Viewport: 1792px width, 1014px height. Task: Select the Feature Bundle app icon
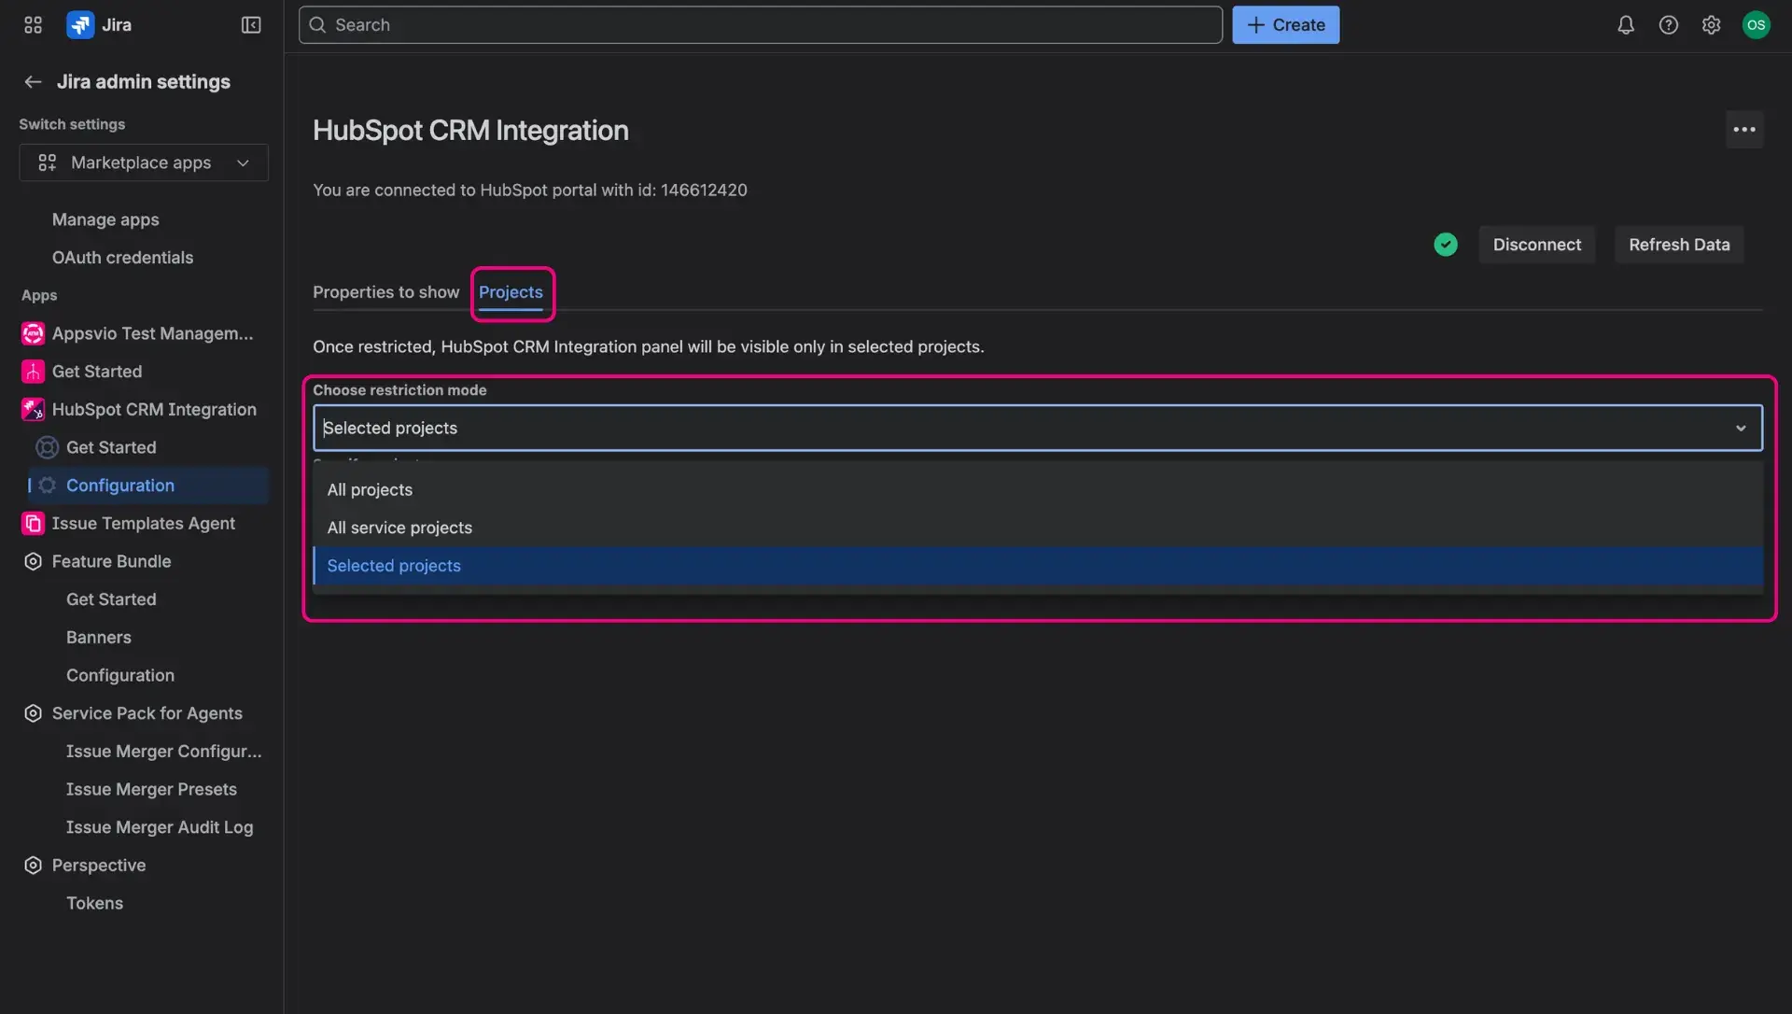32,561
